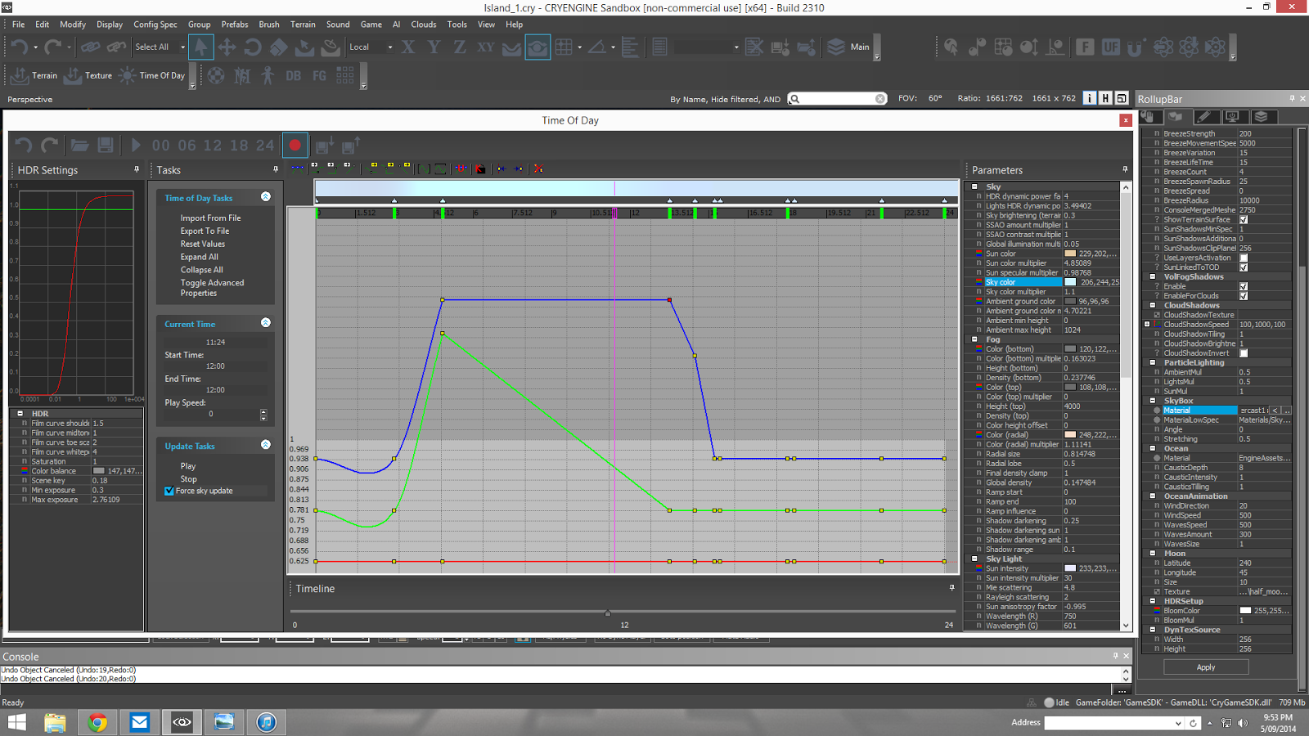Activate the Scale tool icon

click(279, 47)
